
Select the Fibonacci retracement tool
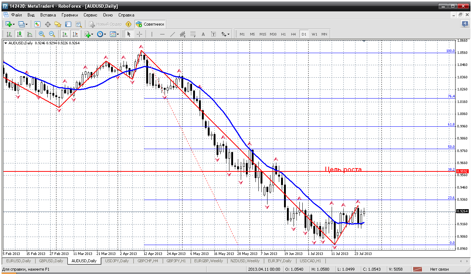[193, 34]
